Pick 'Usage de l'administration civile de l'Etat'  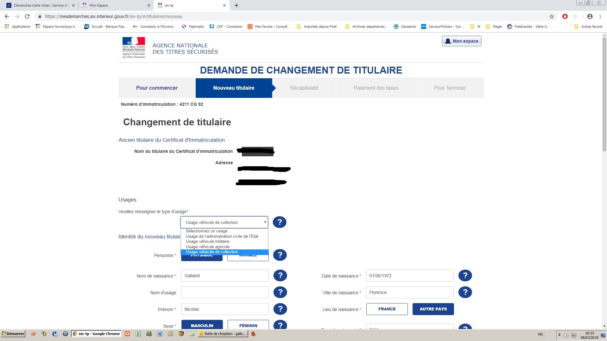click(x=222, y=236)
